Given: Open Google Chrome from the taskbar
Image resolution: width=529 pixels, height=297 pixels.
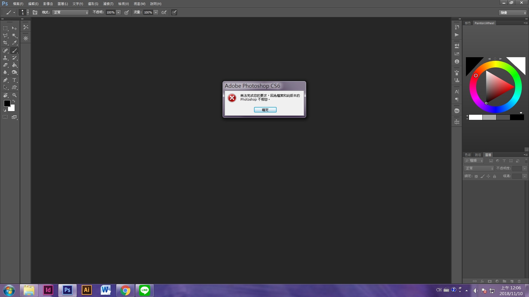Looking at the screenshot, I should click(x=125, y=290).
